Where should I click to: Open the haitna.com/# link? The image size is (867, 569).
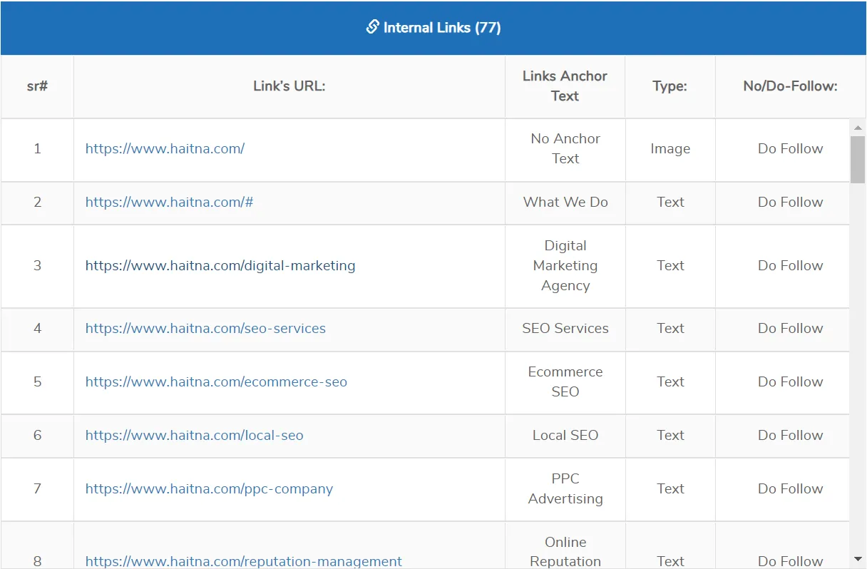pyautogui.click(x=169, y=202)
